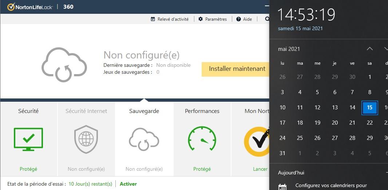Select day 18 in the calendar

(300, 123)
